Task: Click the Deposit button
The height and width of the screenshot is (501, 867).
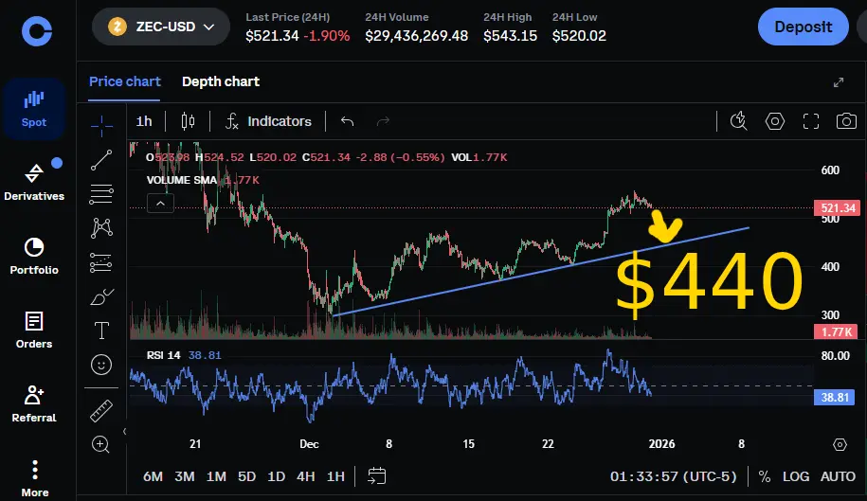Action: coord(803,27)
